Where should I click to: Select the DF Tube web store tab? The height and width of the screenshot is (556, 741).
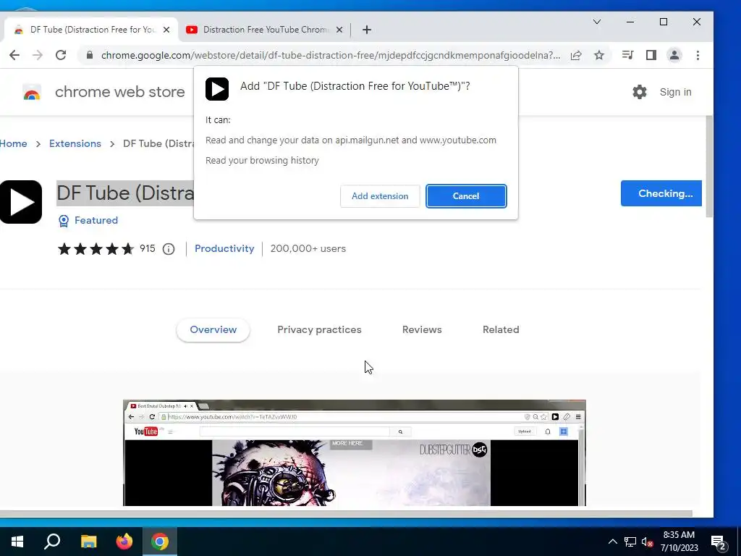click(x=90, y=29)
